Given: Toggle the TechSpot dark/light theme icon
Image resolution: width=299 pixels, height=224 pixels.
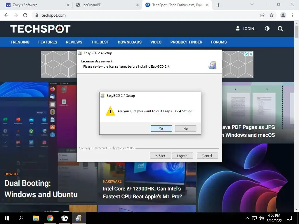Looking at the screenshot, I should click(267, 29).
